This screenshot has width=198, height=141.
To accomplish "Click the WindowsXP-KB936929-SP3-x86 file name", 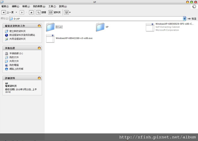I will tap(174, 24).
